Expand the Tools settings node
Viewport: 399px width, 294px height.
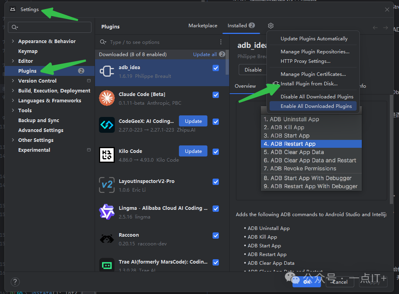[x=13, y=110]
